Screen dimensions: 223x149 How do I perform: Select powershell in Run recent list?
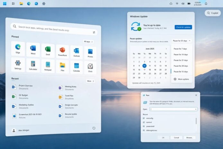tap(149, 126)
